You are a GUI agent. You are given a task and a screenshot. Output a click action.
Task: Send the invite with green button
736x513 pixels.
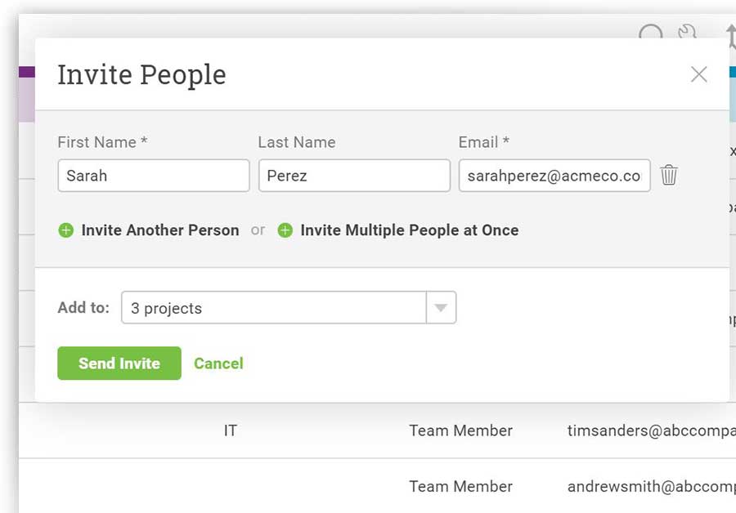119,363
